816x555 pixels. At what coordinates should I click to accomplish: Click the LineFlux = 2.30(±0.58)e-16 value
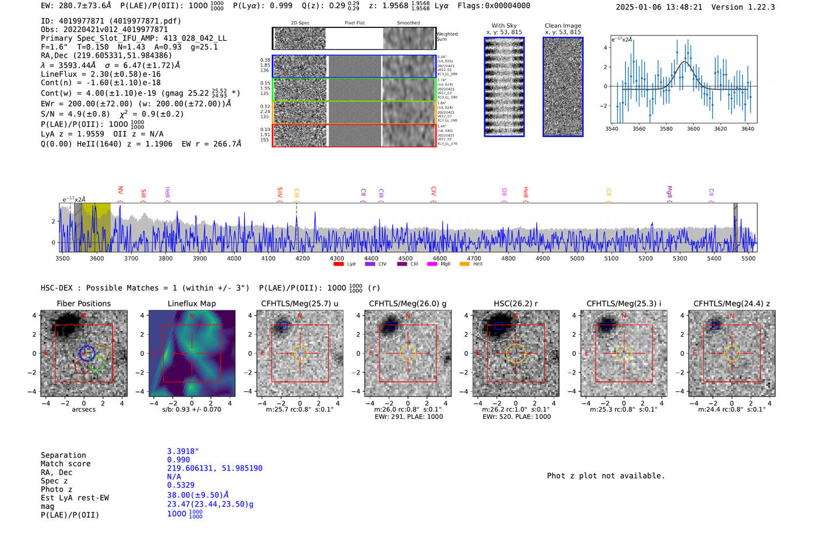(x=101, y=75)
